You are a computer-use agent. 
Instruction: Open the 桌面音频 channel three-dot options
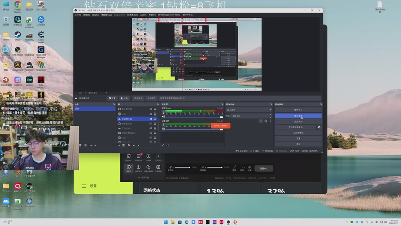tap(164, 125)
